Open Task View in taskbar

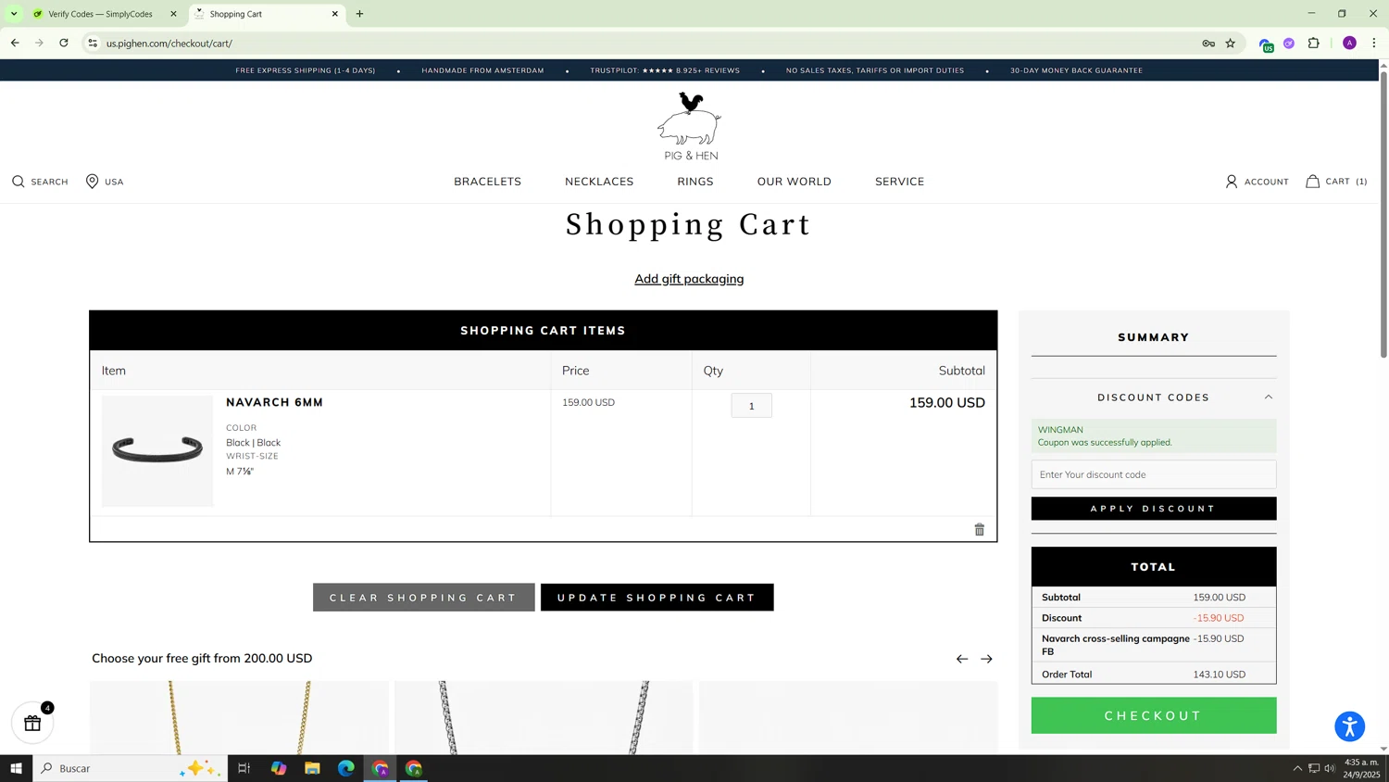[244, 768]
